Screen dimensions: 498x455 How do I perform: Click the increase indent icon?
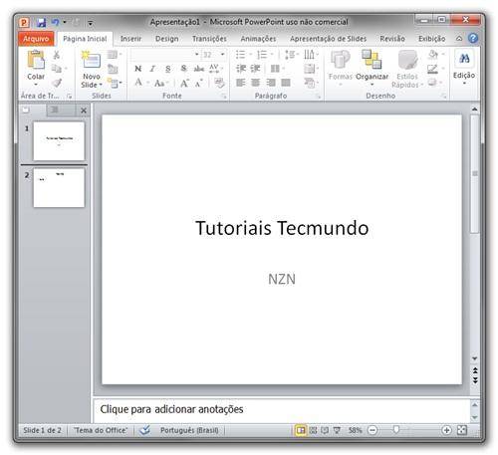[255, 69]
